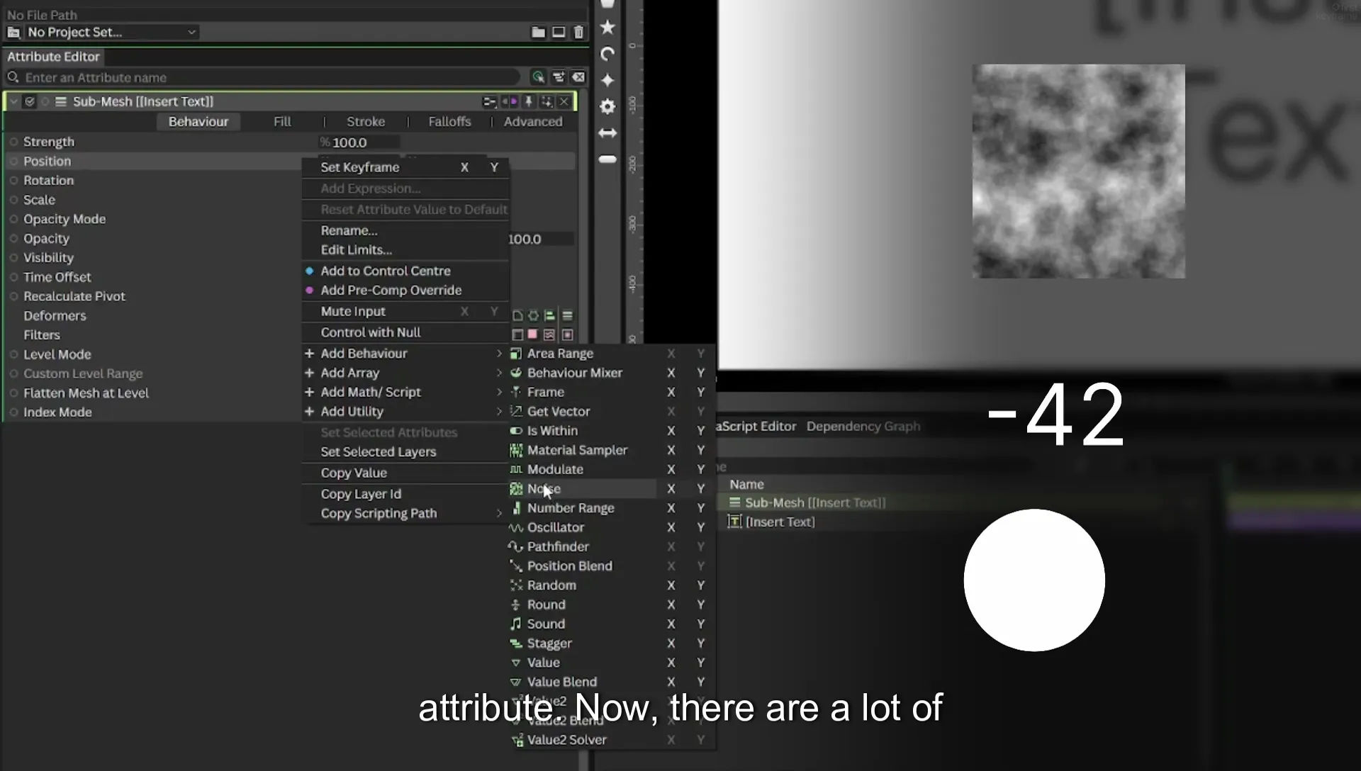Click the Strength attribute connection circle
Viewport: 1361px width, 771px height.
point(13,142)
